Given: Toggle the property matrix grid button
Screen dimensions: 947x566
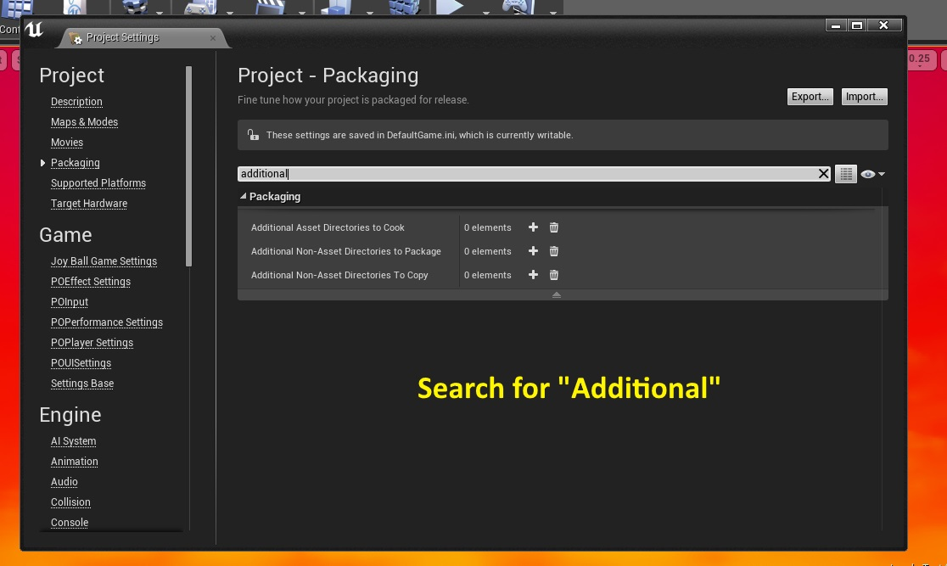Looking at the screenshot, I should [x=846, y=174].
